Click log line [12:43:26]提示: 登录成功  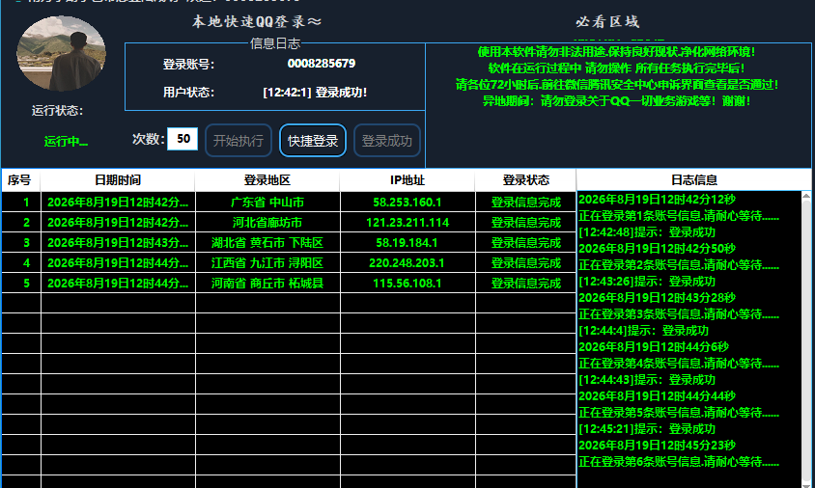[x=647, y=282]
